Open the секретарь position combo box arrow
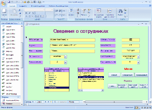This screenshot has width=152, height=110. pos(66,57)
